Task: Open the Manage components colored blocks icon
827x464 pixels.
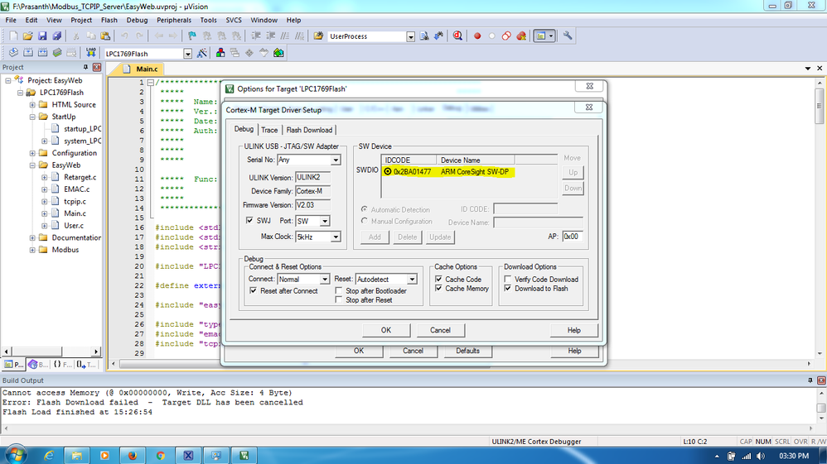Action: tap(220, 53)
